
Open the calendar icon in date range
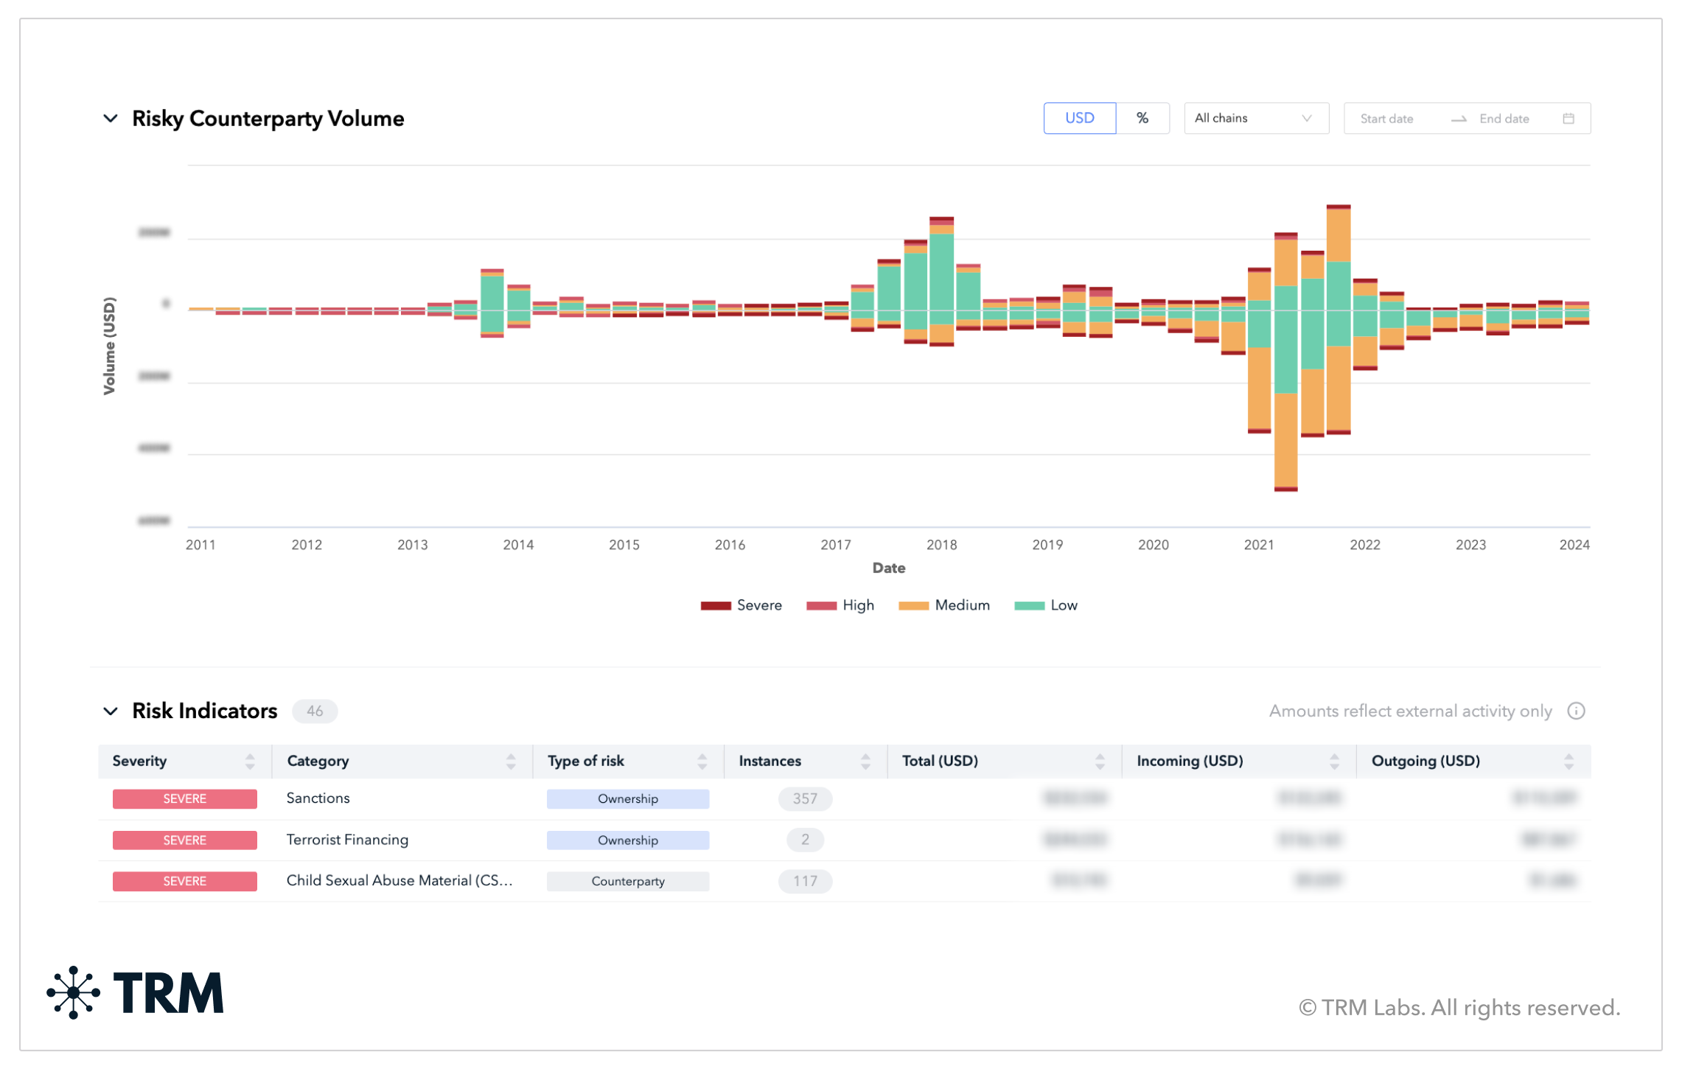coord(1568,119)
